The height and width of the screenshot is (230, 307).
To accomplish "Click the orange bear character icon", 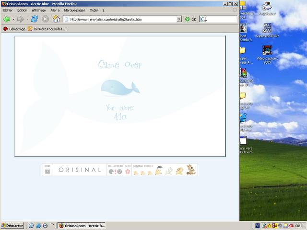I will tap(179, 171).
